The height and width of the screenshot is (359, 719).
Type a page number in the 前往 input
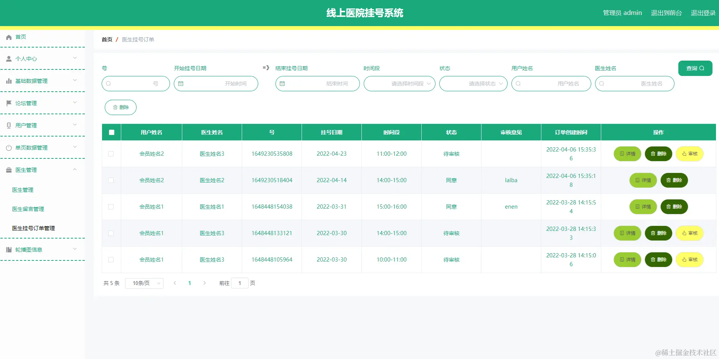click(240, 283)
